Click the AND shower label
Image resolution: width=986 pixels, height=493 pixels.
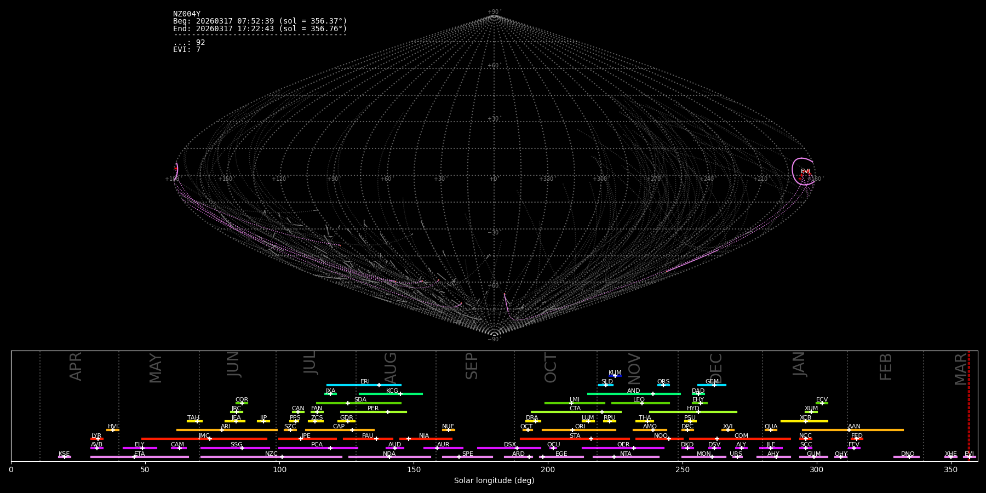click(x=633, y=391)
